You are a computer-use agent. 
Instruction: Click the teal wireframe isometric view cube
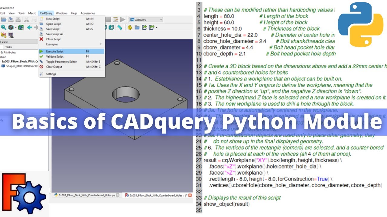tap(111, 27)
